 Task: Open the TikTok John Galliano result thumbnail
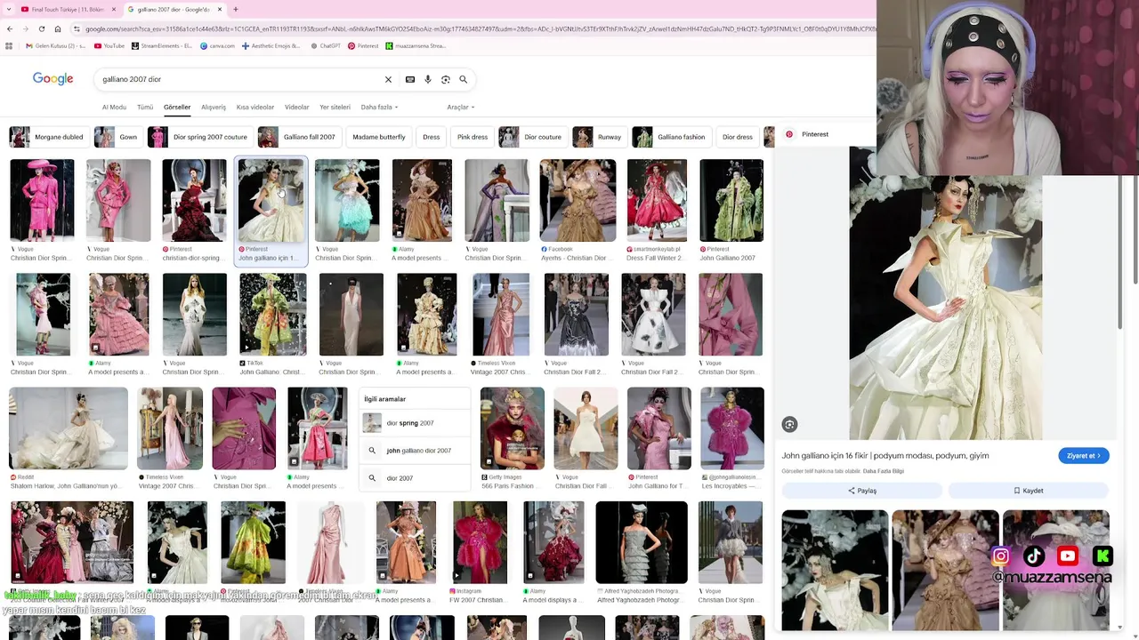273,315
